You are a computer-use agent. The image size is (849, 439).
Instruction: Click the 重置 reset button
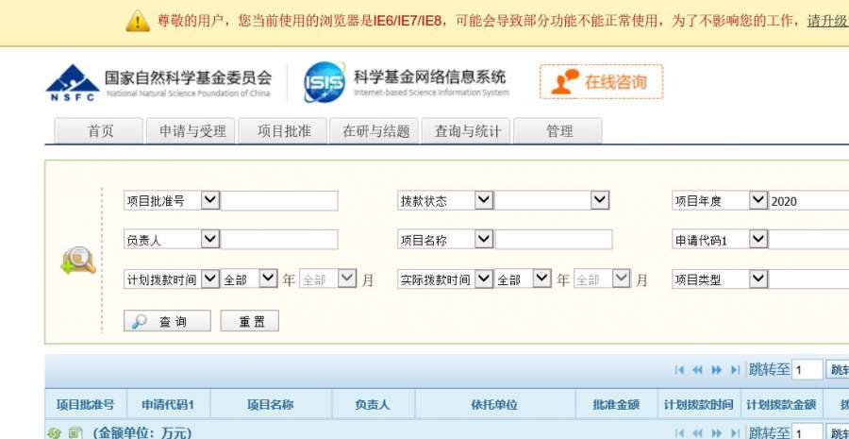250,321
